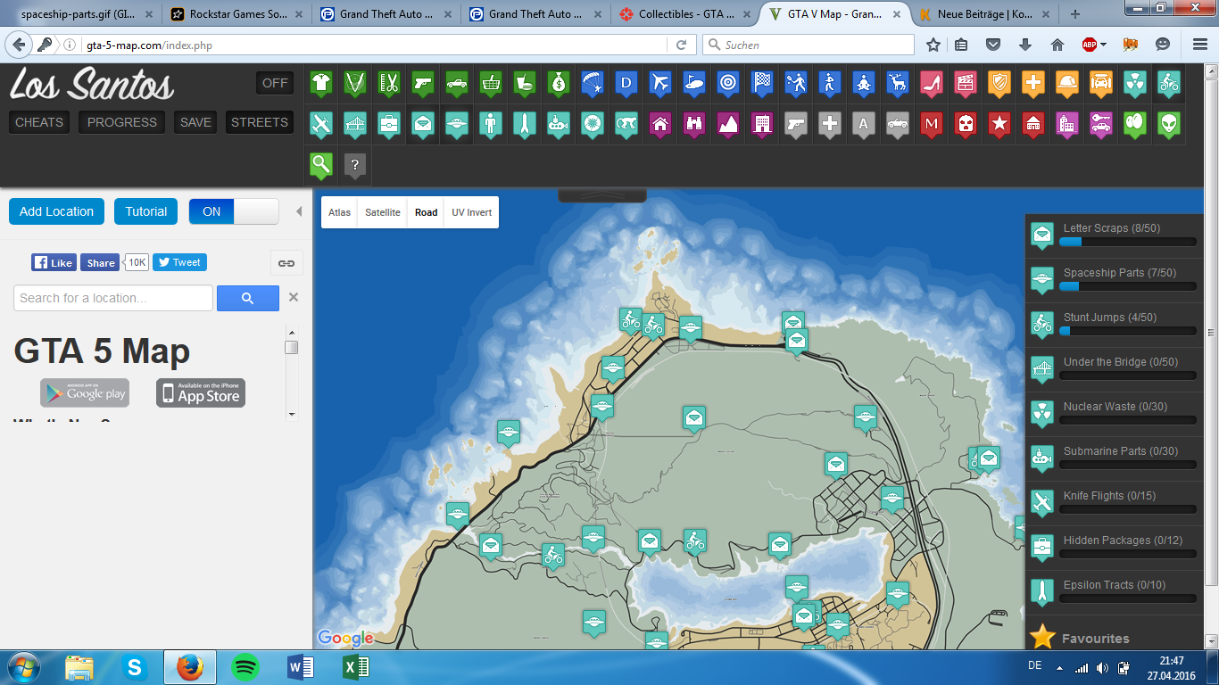
Task: Select the blue bullseye target icon
Action: click(727, 84)
